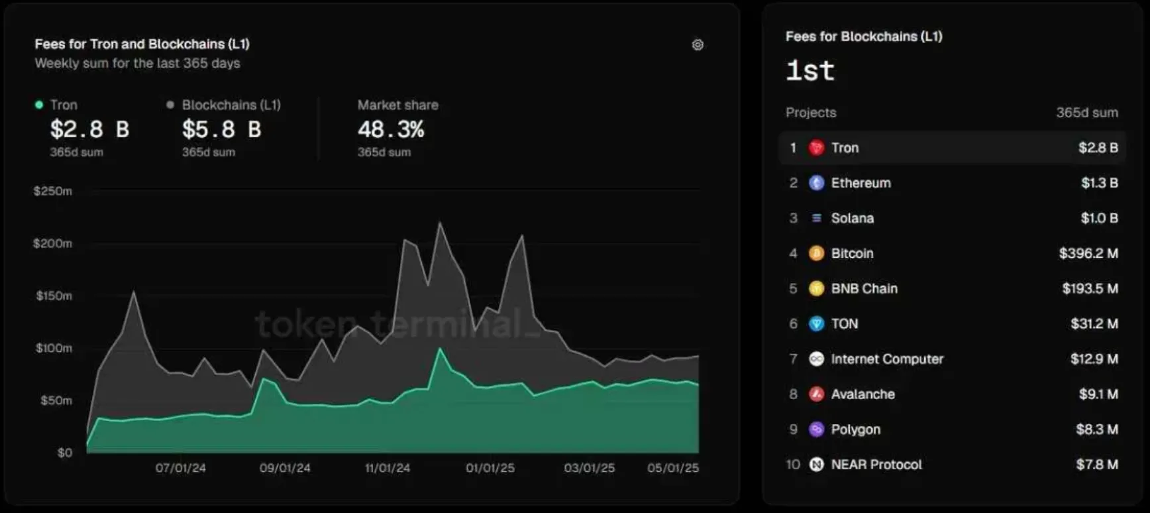Click the 07/01/24 x-axis date label
The image size is (1150, 513).
click(x=180, y=468)
